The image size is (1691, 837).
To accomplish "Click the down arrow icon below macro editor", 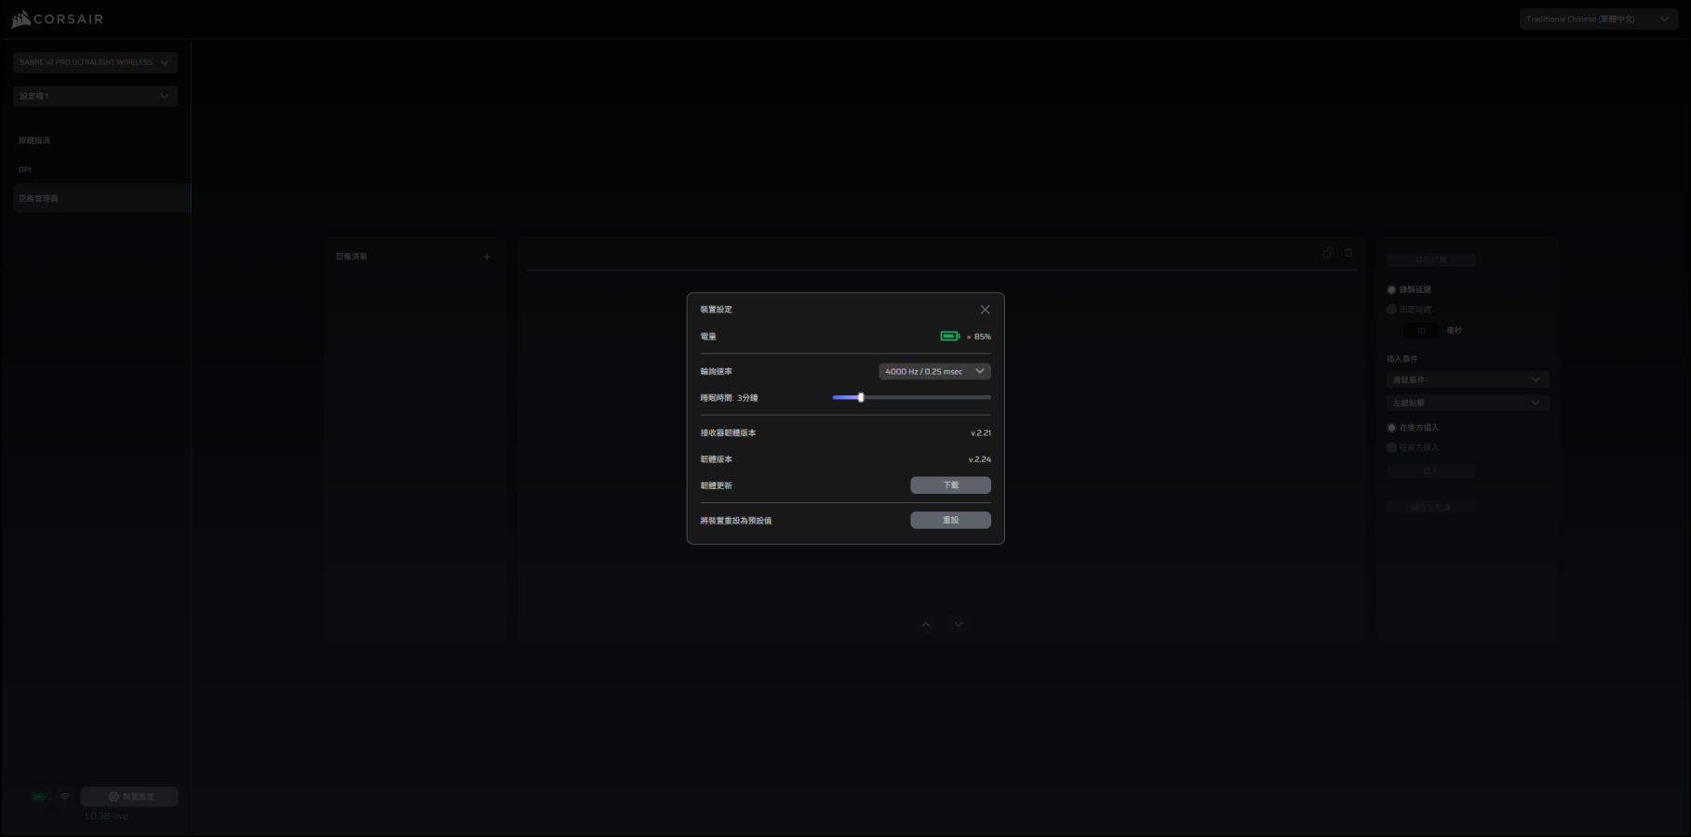I will 959,625.
